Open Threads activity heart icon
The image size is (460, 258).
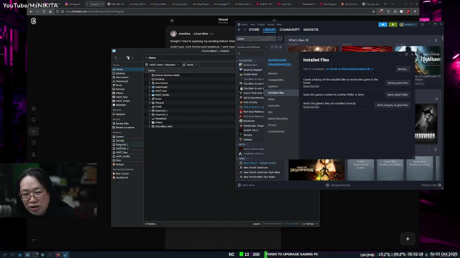coord(33,143)
